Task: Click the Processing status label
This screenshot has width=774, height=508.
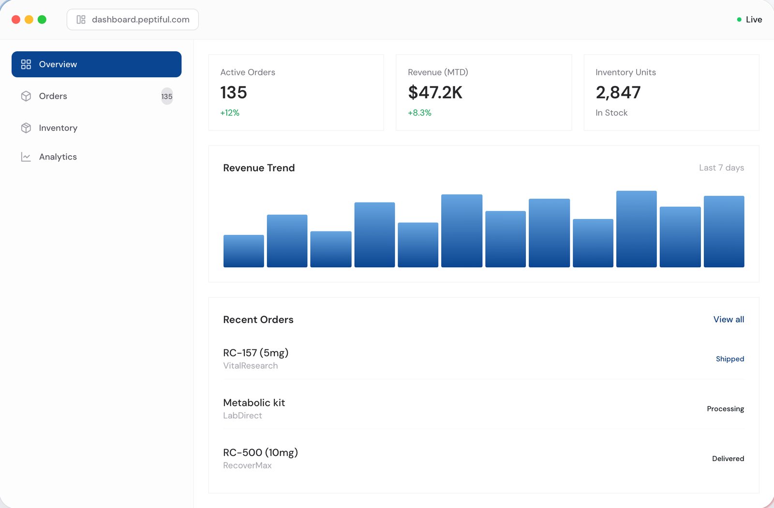Action: [x=725, y=408]
